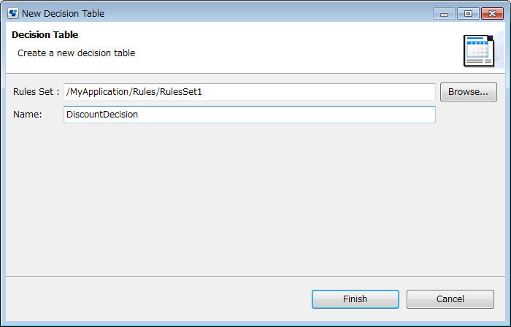
Task: Dismiss the wizard using Cancel
Action: 450,299
